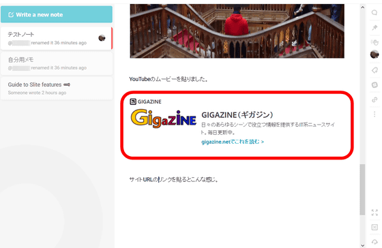The width and height of the screenshot is (382, 248).
Task: Click the staircase video thumbnail
Action: (x=237, y=31)
